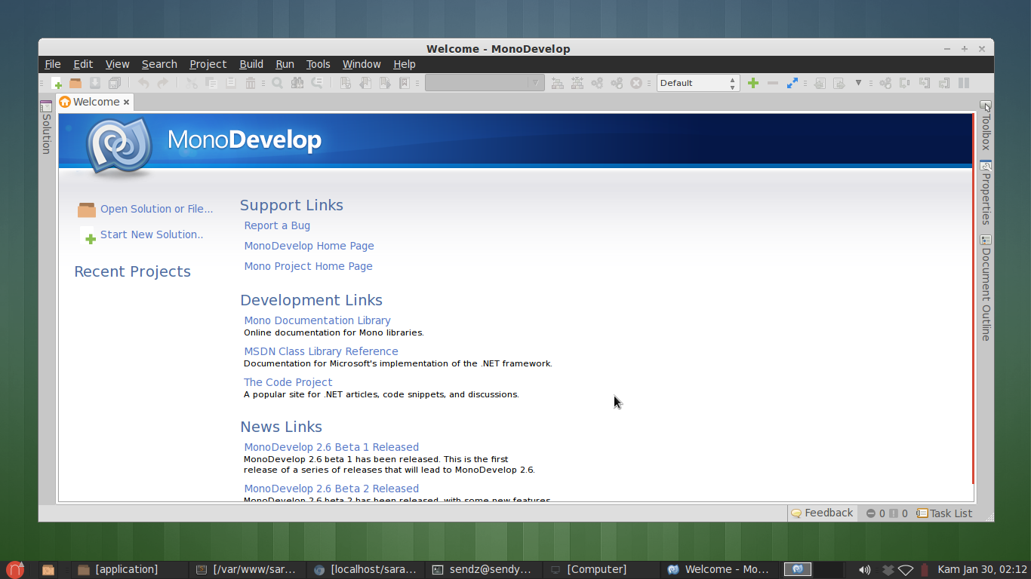The image size is (1031, 579).
Task: Open the File menu
Action: click(x=53, y=64)
